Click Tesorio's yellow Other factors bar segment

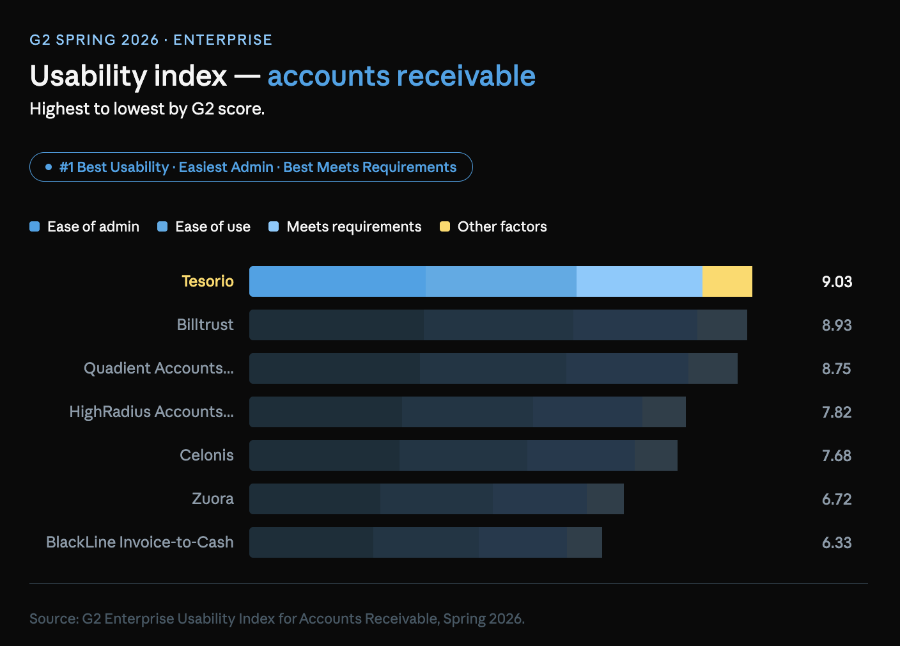point(727,281)
